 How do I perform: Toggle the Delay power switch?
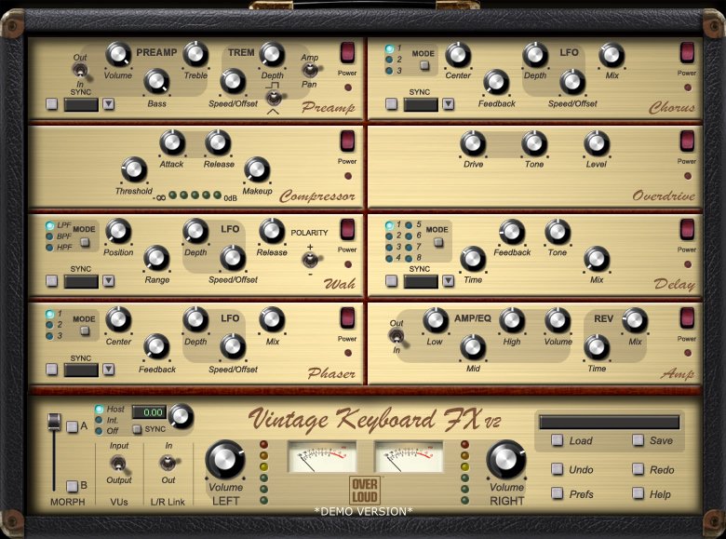[687, 229]
